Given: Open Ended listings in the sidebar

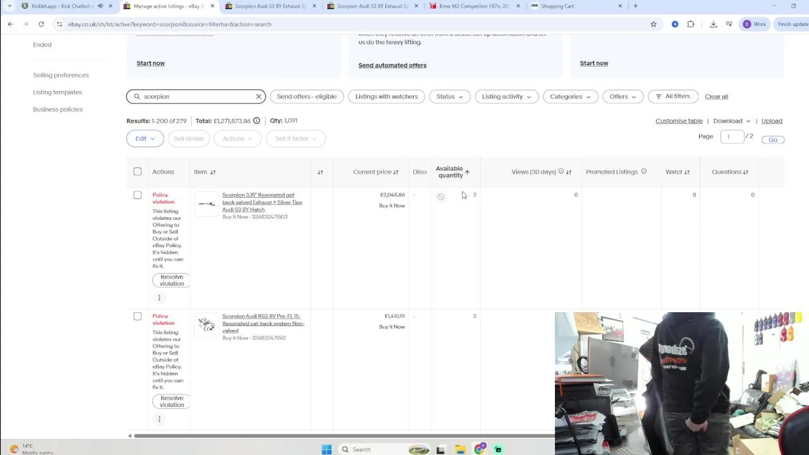Looking at the screenshot, I should 42,45.
